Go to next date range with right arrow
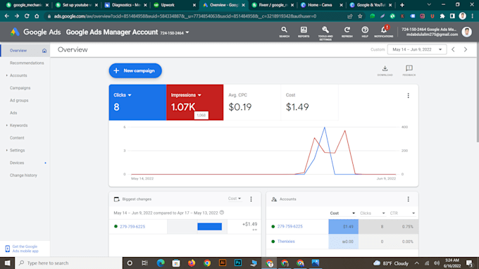The width and height of the screenshot is (479, 269). point(466,49)
